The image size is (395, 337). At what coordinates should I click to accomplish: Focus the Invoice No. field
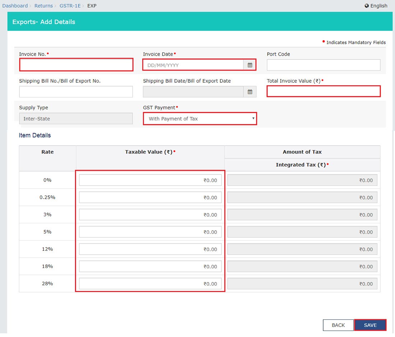point(76,65)
